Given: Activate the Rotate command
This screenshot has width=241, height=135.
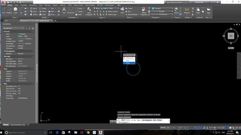Looking at the screenshot, I should pyautogui.click(x=43, y=8).
